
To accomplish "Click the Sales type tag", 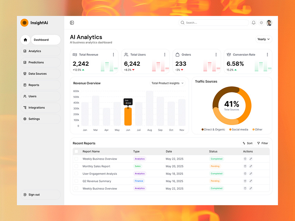I will [138, 166].
